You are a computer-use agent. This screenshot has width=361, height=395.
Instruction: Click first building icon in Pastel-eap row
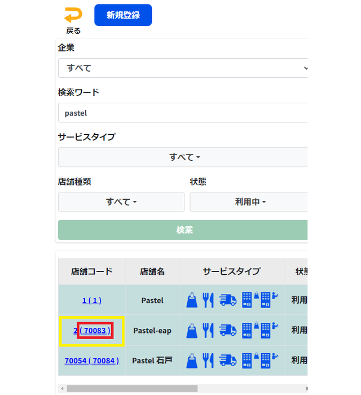click(247, 331)
